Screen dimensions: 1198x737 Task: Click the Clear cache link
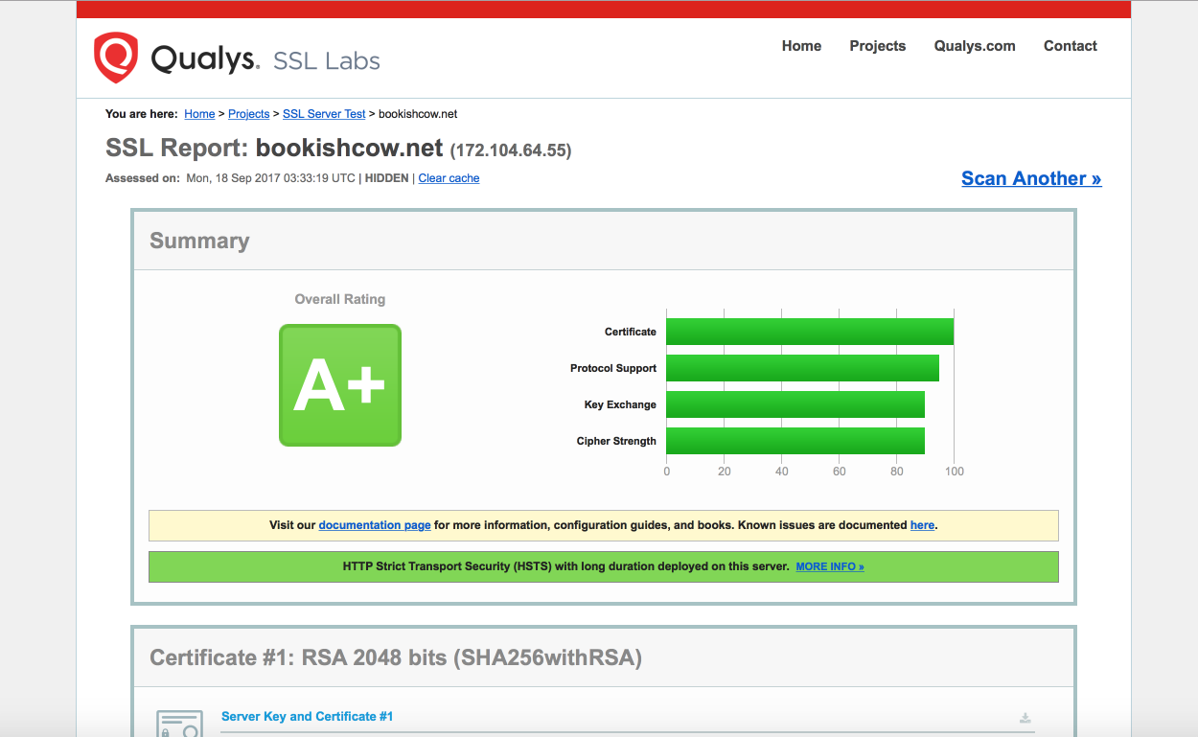tap(449, 178)
